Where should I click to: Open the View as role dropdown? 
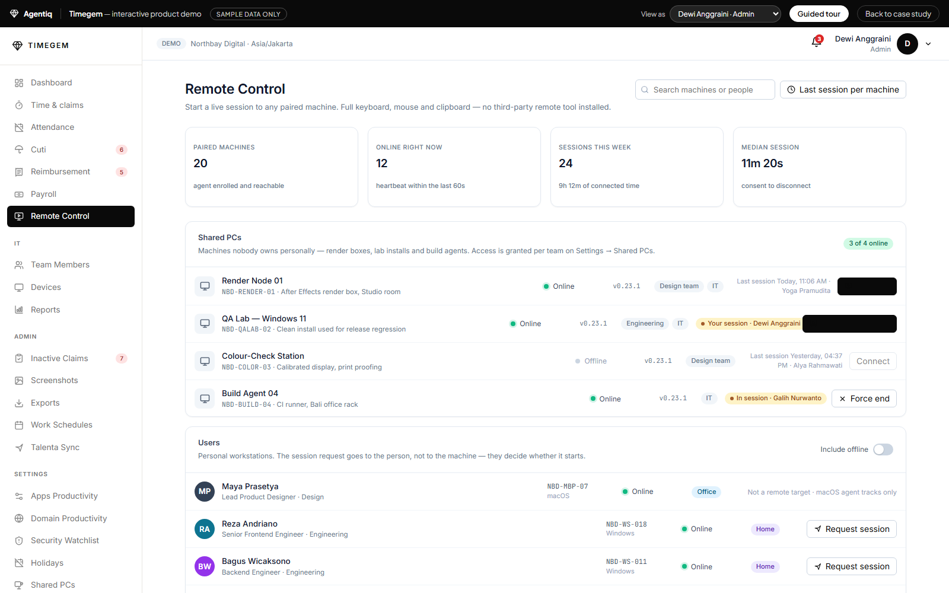point(725,14)
